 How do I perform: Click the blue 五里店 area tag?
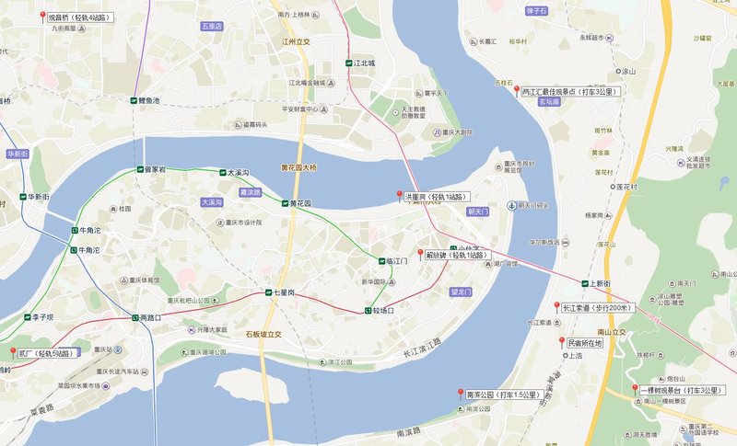(x=212, y=27)
